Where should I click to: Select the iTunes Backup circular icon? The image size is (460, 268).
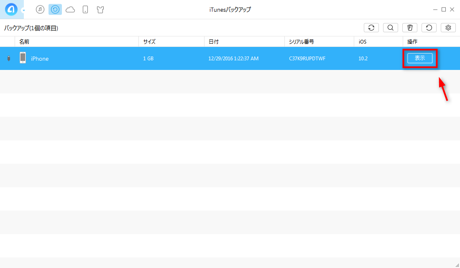pos(55,9)
